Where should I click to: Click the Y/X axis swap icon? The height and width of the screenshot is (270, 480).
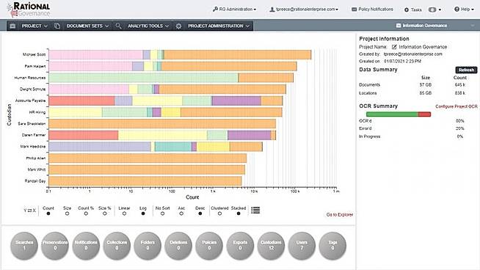point(29,211)
